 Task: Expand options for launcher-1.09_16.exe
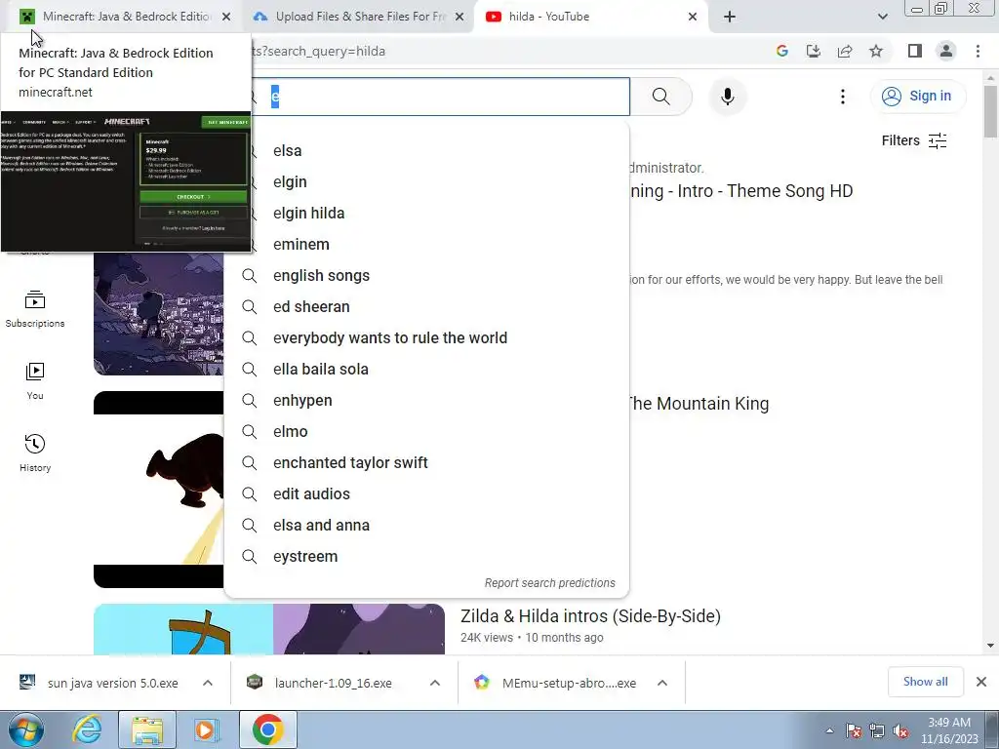(435, 683)
